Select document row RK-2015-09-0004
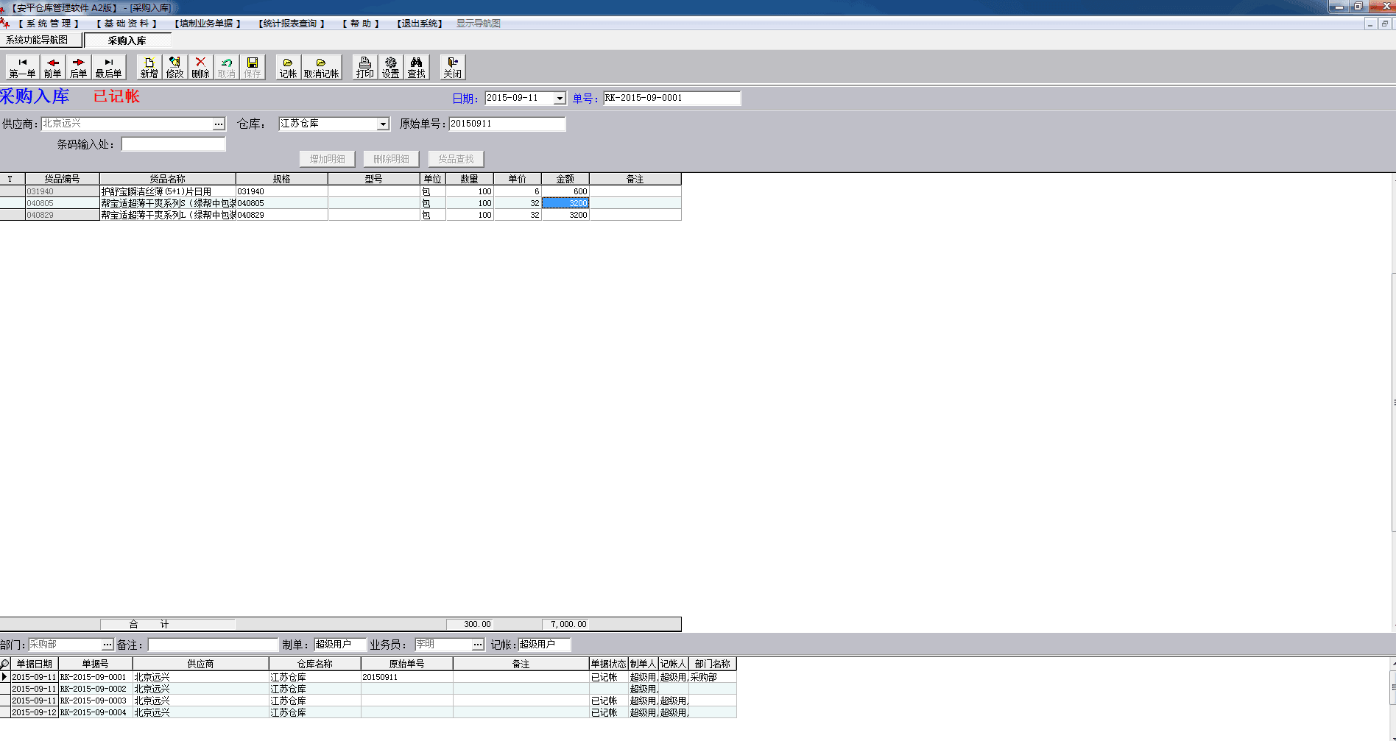 pyautogui.click(x=368, y=712)
